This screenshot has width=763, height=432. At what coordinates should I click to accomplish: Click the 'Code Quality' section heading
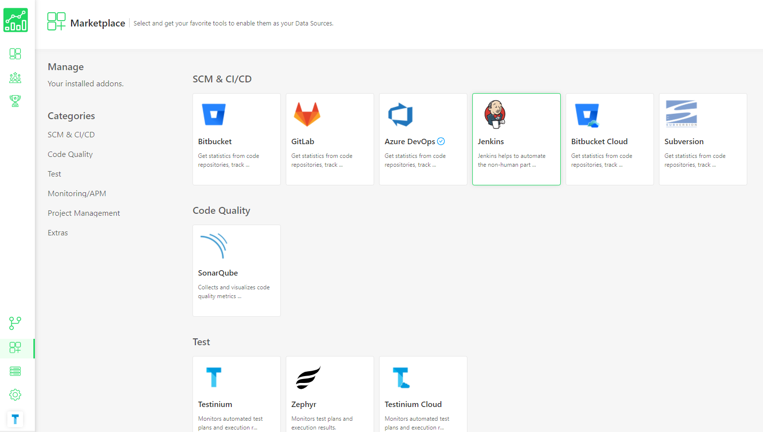click(221, 210)
